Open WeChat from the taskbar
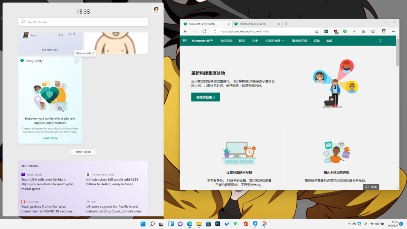Image resolution: width=407 pixels, height=229 pixels. tap(236, 224)
